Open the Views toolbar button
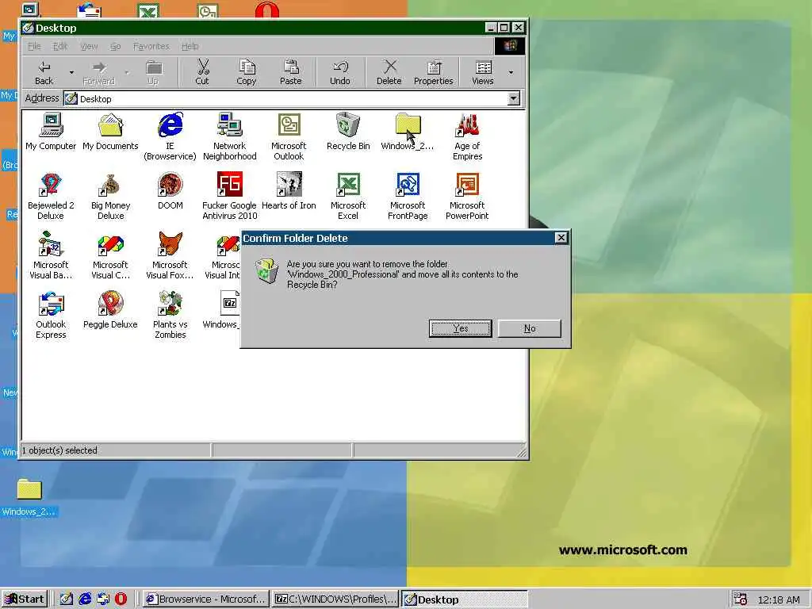The width and height of the screenshot is (812, 609). (x=483, y=72)
